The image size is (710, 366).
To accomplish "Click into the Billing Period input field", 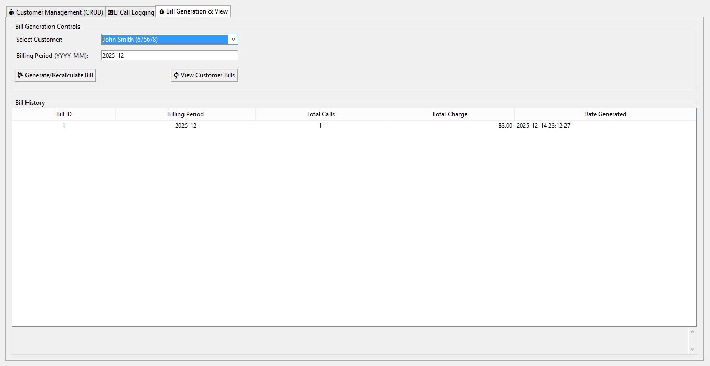I will [x=169, y=56].
